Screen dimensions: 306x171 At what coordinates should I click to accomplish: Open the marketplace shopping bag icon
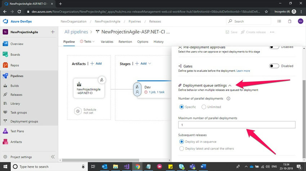coord(290,21)
